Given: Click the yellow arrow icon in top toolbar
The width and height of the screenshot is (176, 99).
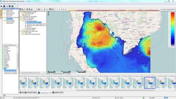Looking at the screenshot, I should click(x=7, y=6).
